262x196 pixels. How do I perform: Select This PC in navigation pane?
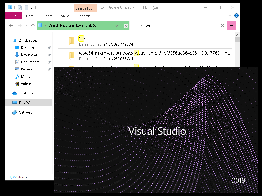[28, 103]
